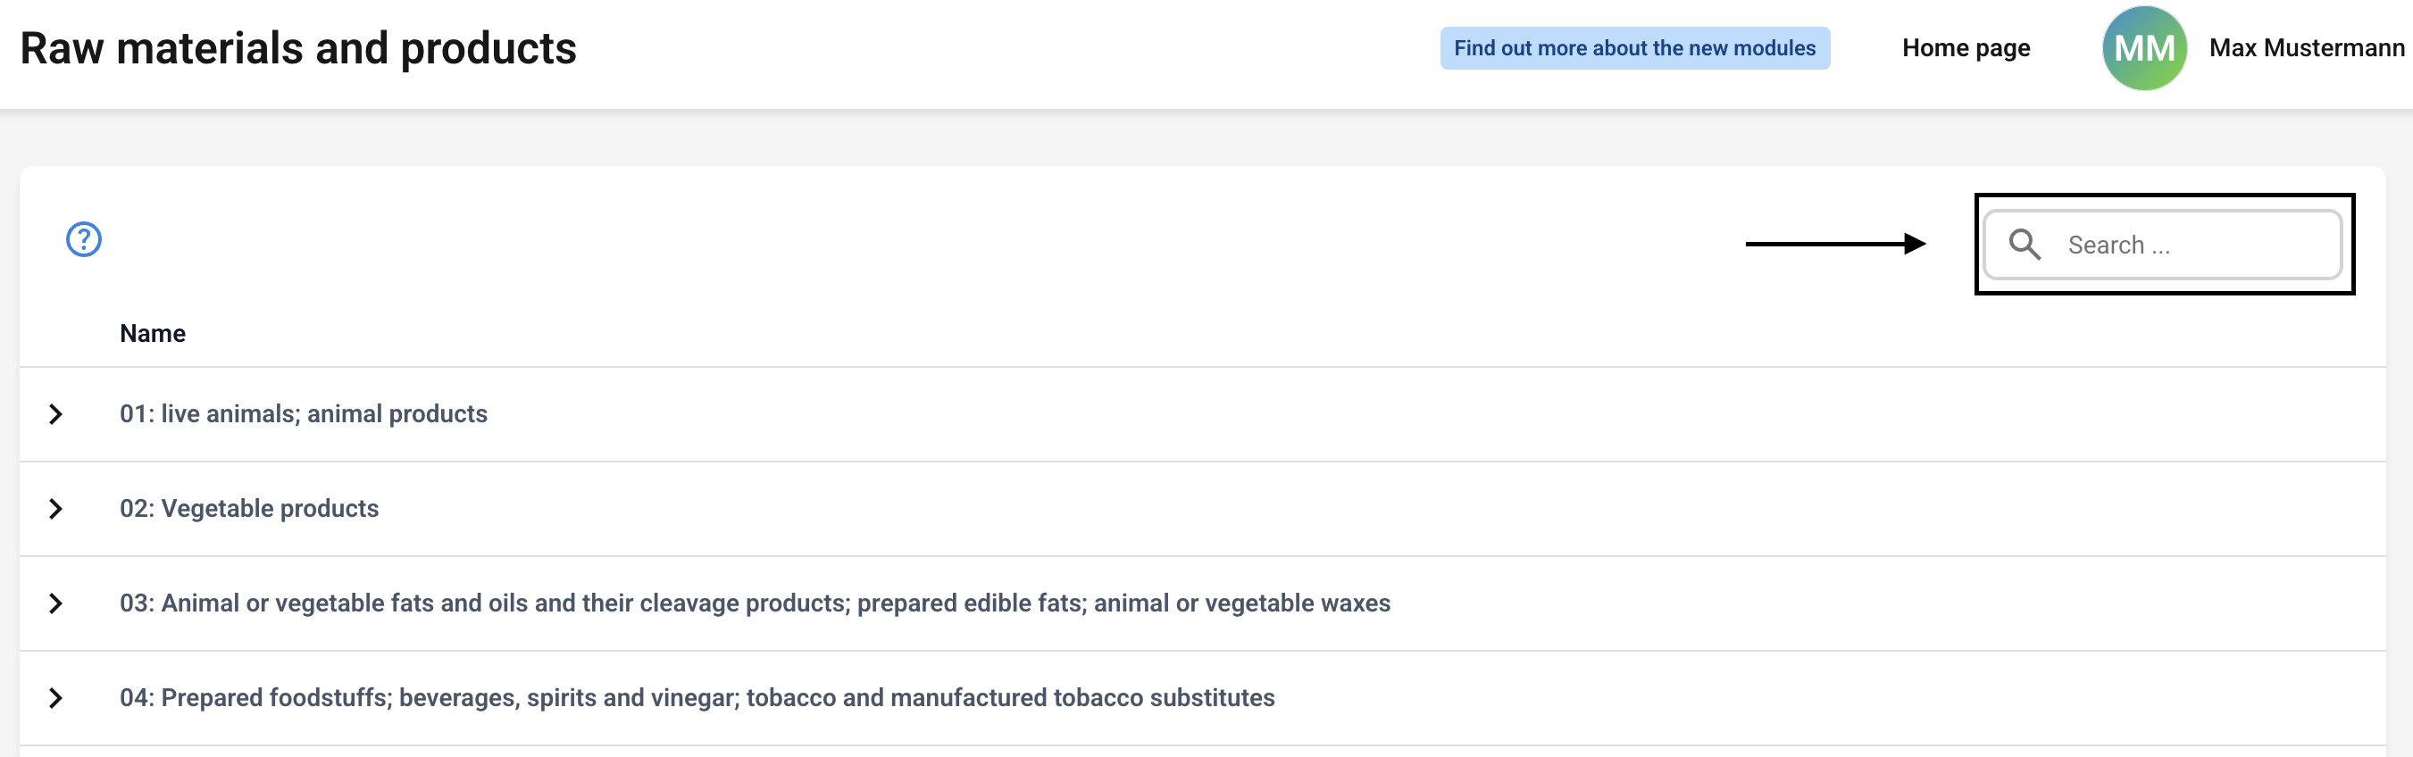Expand the 02 Vegetable products chevron
The width and height of the screenshot is (2413, 757).
tap(55, 509)
